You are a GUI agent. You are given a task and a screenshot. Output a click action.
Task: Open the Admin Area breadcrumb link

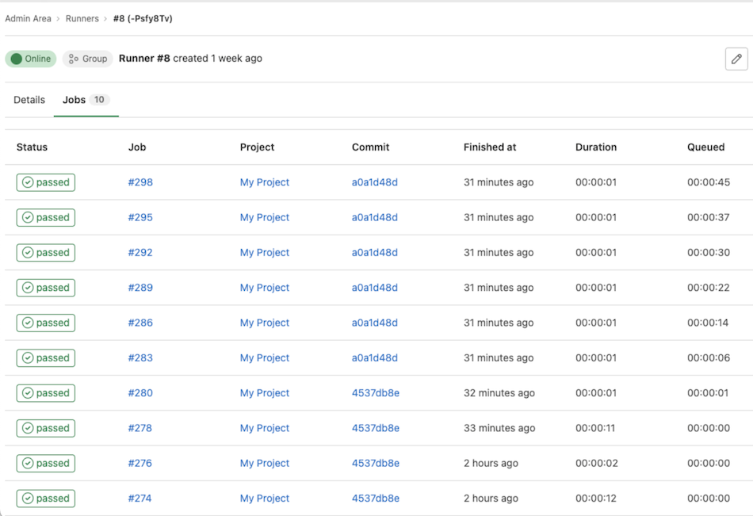29,18
